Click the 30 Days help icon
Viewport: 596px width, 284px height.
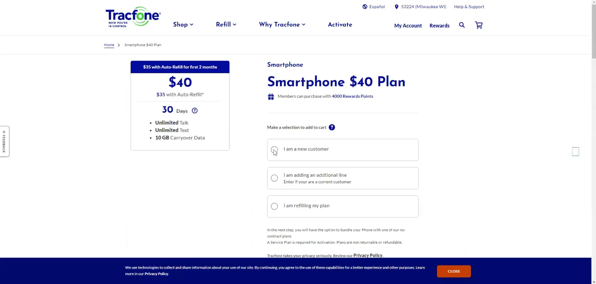195,111
